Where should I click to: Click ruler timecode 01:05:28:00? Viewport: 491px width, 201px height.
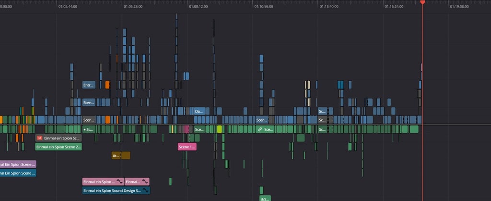[133, 7]
